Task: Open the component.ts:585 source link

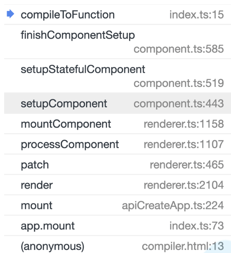Action: [179, 49]
